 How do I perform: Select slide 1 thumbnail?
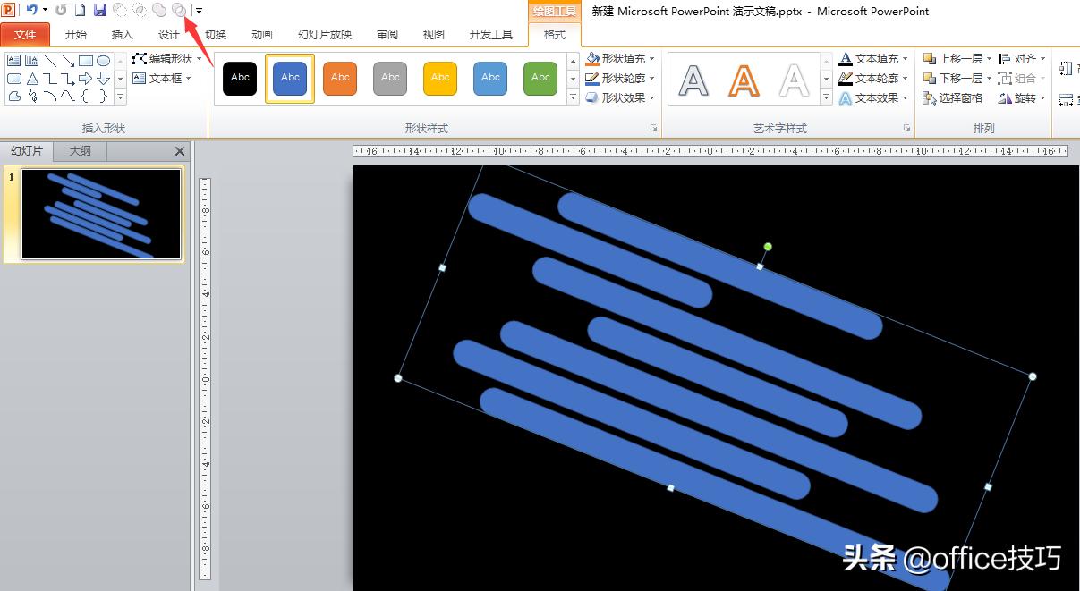tap(101, 215)
